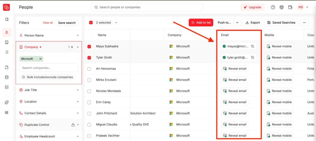Open the Companies building icon in the sidebar
This screenshot has width=316, height=141.
pos(7,42)
